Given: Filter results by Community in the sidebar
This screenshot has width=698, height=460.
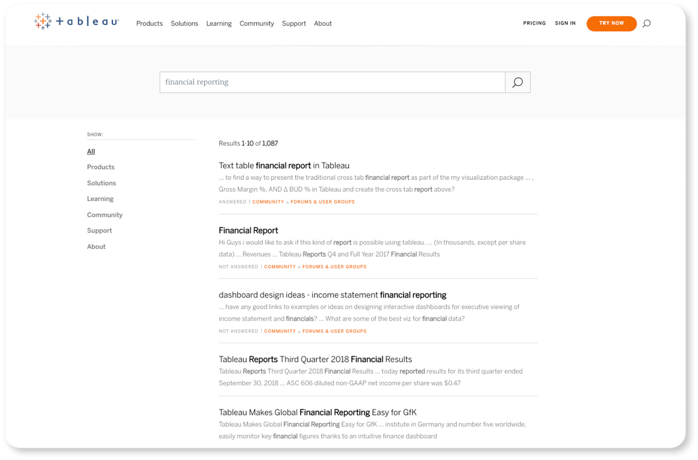Looking at the screenshot, I should [x=105, y=215].
